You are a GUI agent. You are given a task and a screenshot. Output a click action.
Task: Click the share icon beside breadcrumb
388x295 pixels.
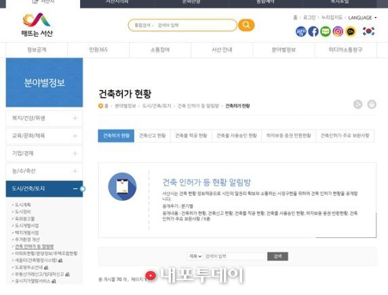357,104
